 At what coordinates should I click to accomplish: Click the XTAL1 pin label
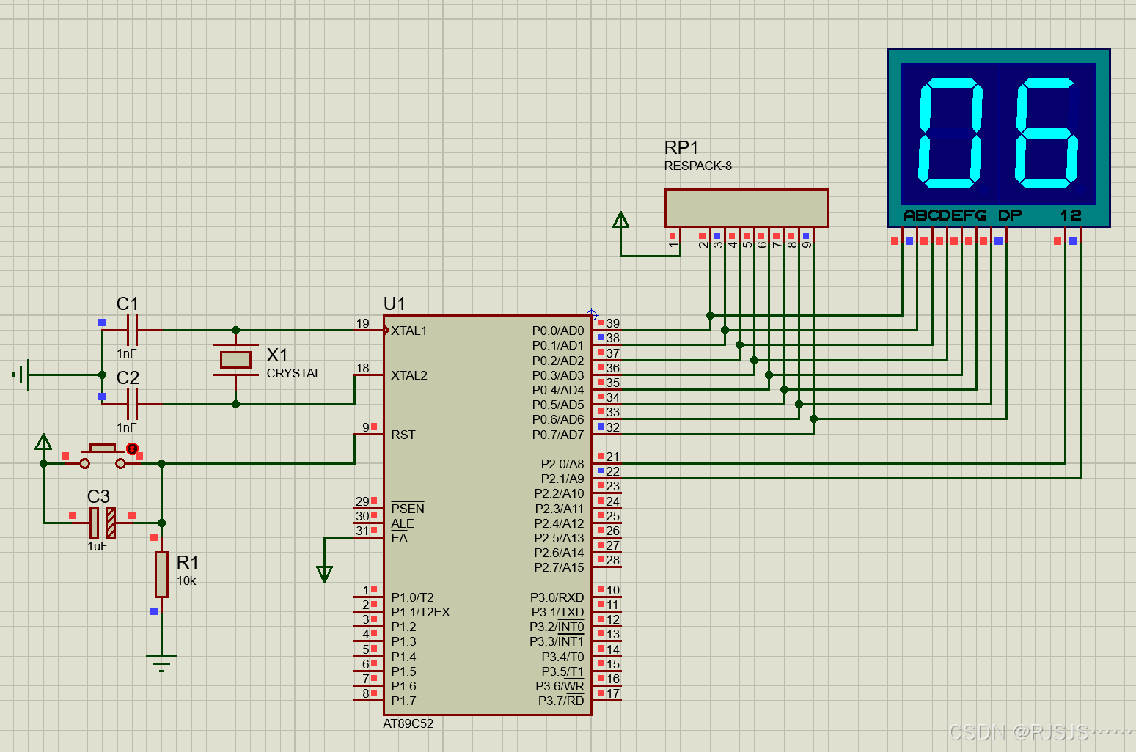[x=409, y=331]
